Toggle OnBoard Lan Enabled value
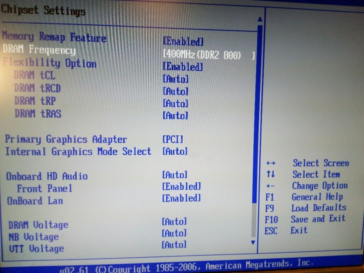 tap(181, 198)
